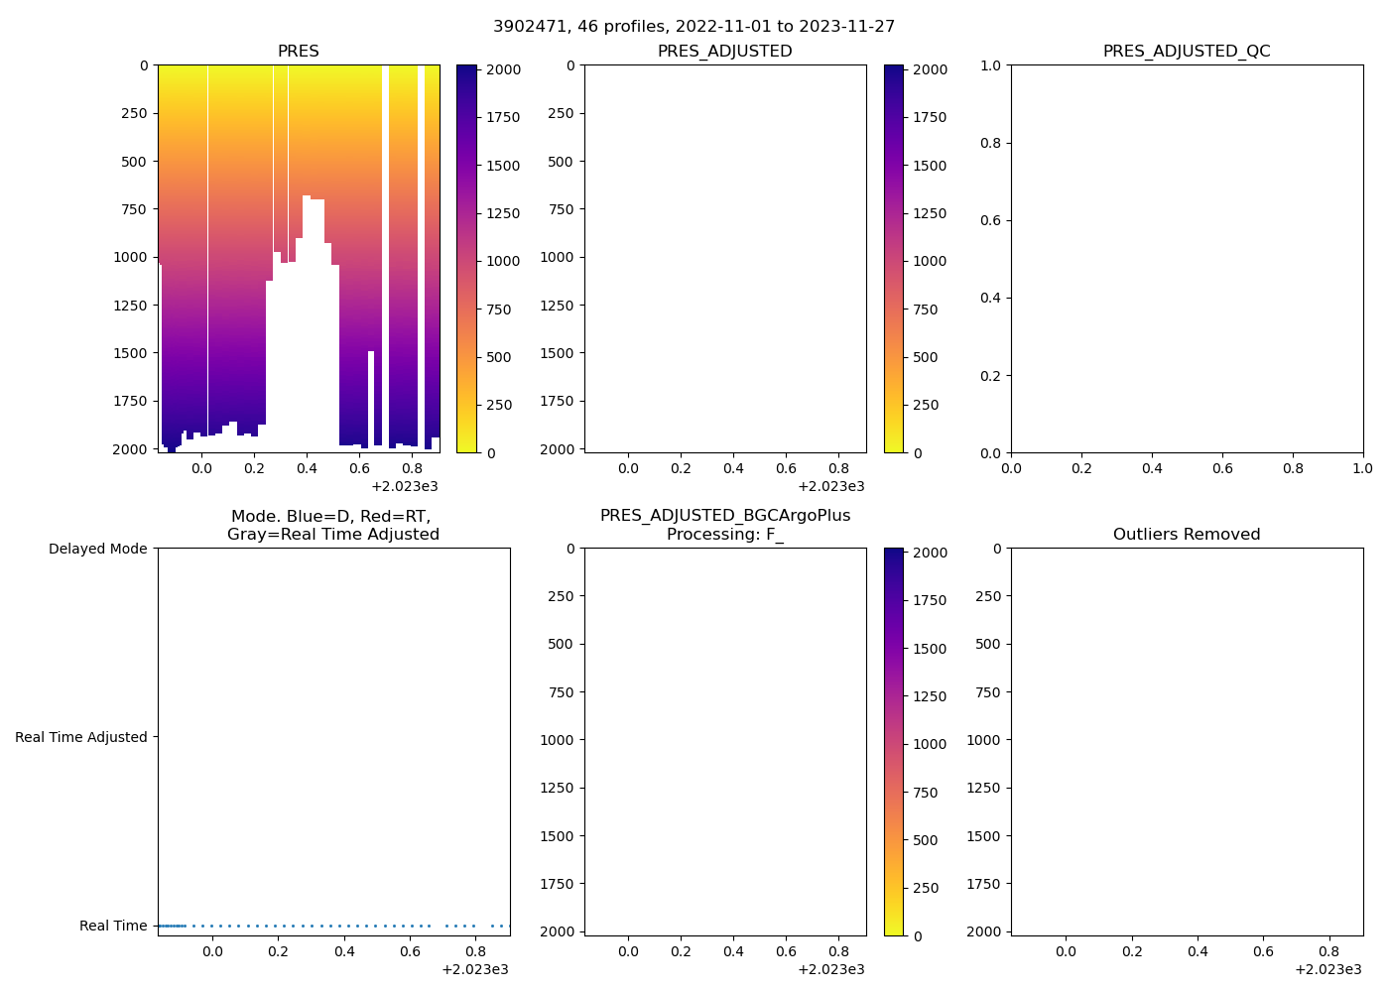Image resolution: width=1389 pixels, height=992 pixels.
Task: Select the Outliers Removed plot title
Action: tap(1187, 535)
